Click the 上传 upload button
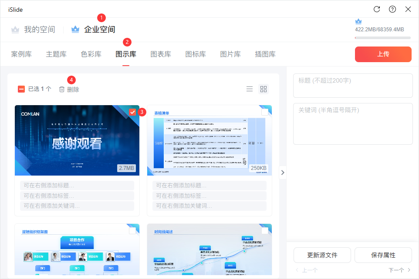The image size is (419, 279). coord(383,54)
